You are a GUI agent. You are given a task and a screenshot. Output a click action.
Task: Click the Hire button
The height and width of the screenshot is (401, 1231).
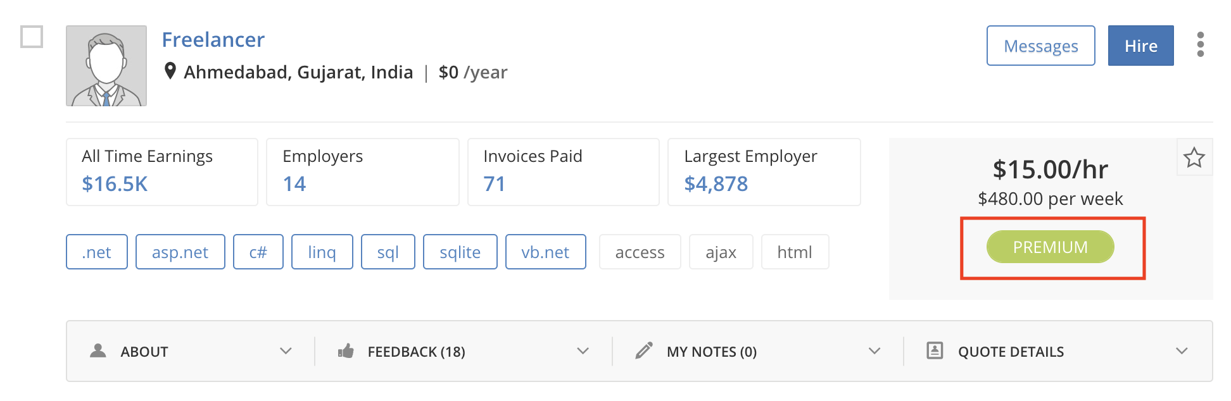tap(1140, 46)
